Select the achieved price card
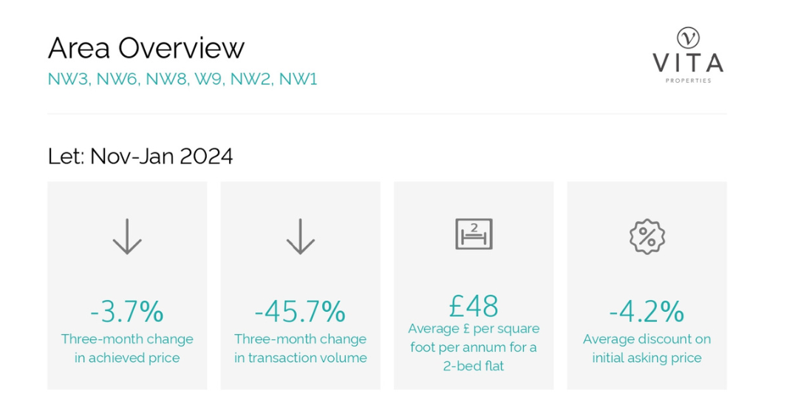 click(x=127, y=285)
